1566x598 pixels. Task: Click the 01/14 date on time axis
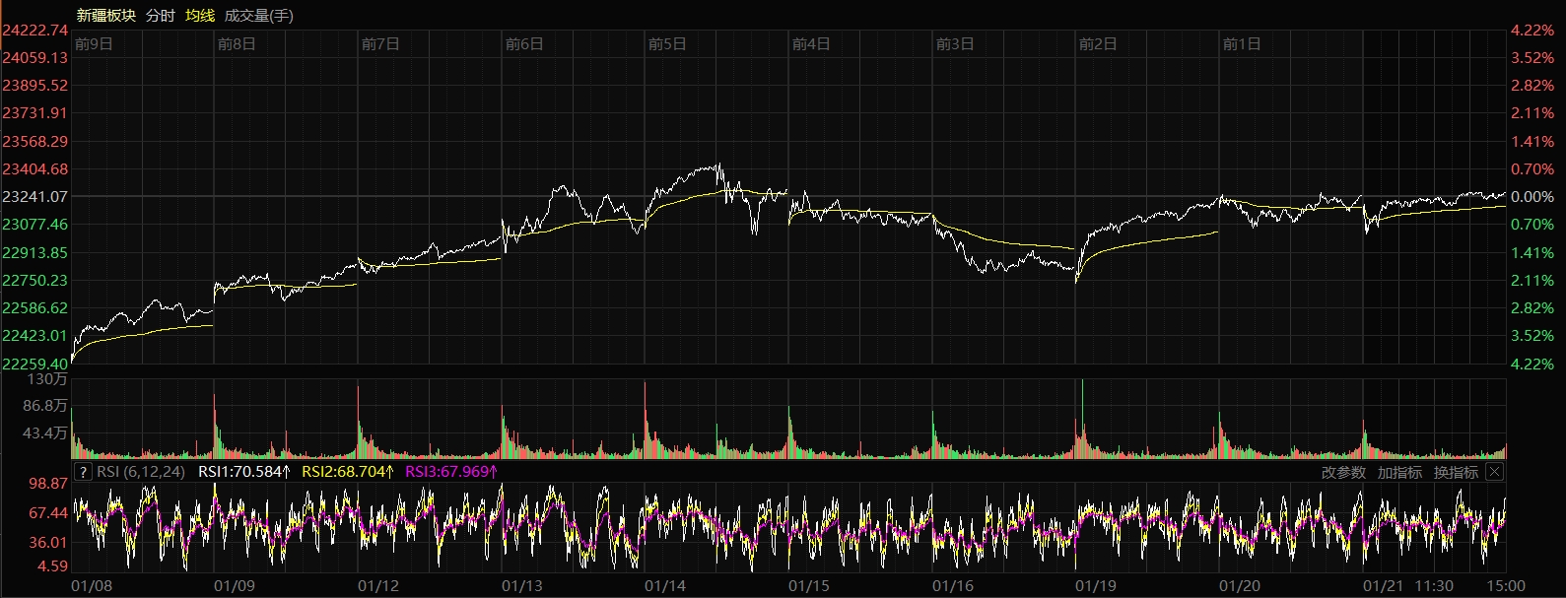coord(665,586)
